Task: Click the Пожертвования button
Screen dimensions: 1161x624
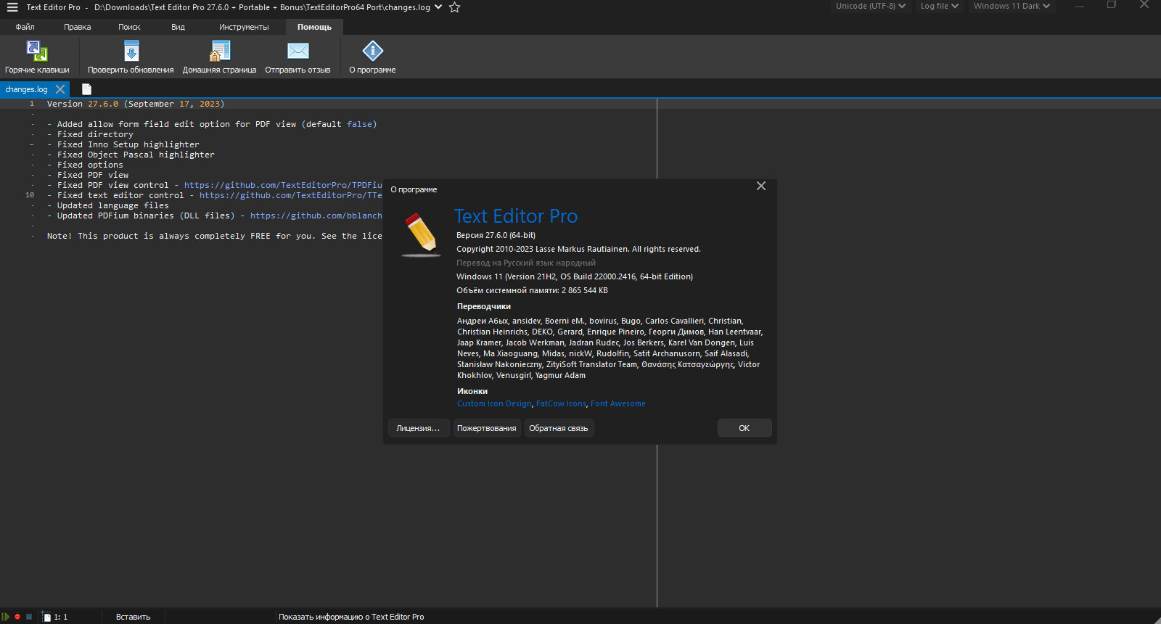Action: 487,428
